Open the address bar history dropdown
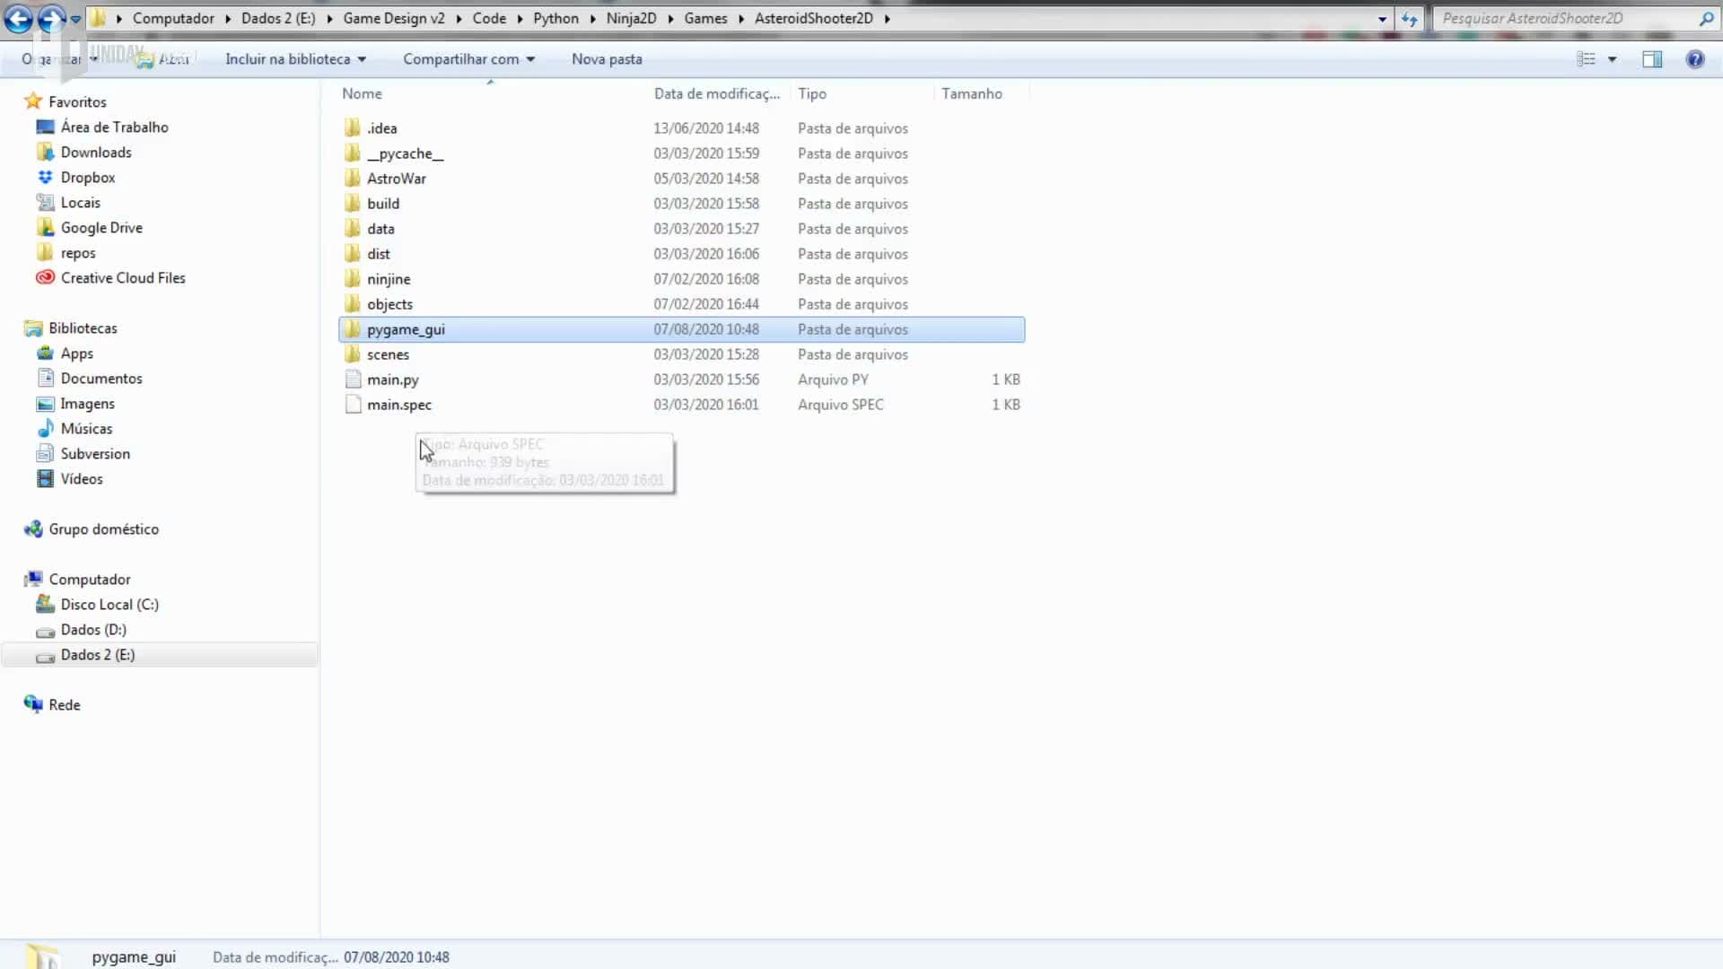The height and width of the screenshot is (969, 1723). (1382, 19)
